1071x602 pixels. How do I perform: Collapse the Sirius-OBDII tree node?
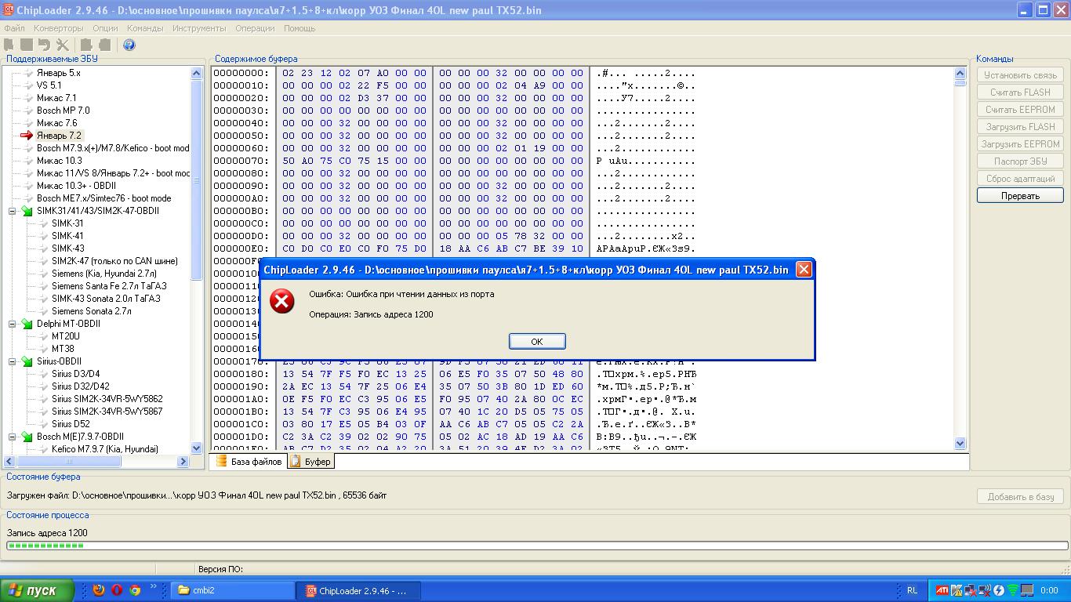(x=13, y=361)
